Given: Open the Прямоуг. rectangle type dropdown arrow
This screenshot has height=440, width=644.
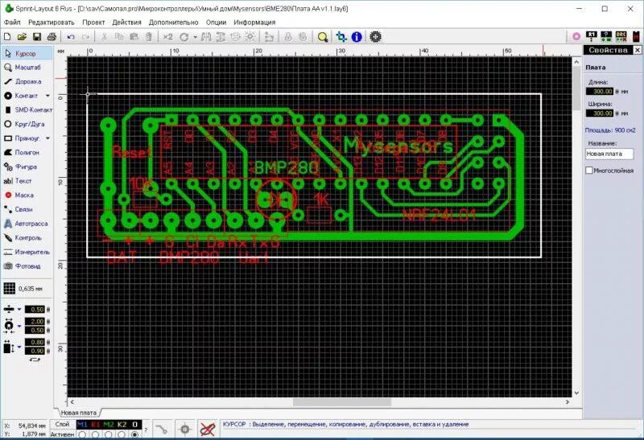Looking at the screenshot, I should coord(47,138).
